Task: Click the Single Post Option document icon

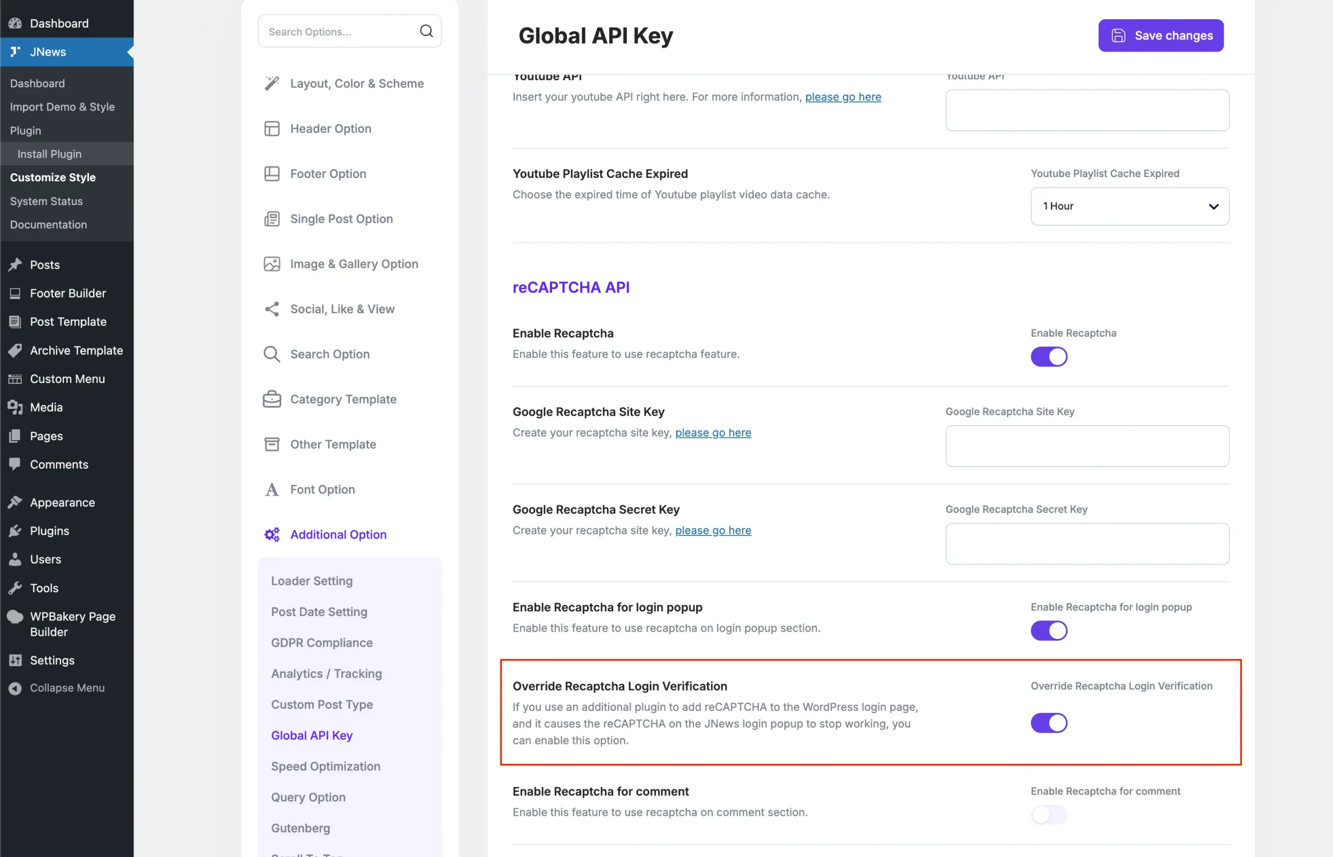Action: [x=272, y=219]
